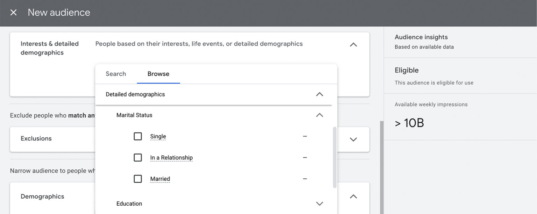Open the Education row text
This screenshot has height=214, width=537.
tap(129, 204)
